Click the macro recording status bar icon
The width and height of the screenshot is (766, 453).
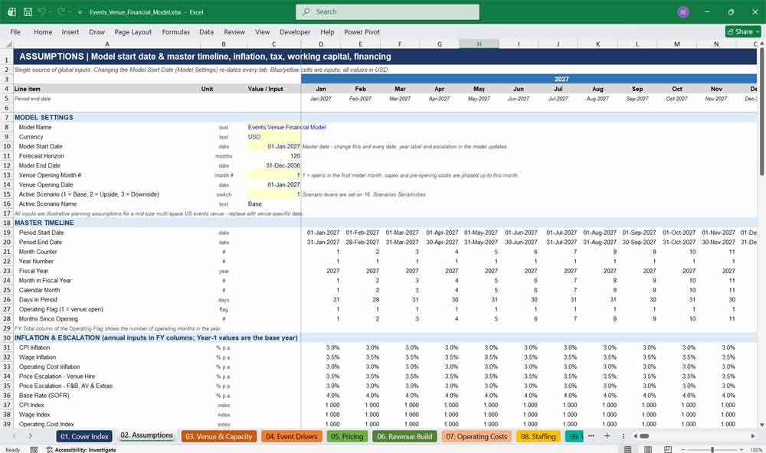34,450
